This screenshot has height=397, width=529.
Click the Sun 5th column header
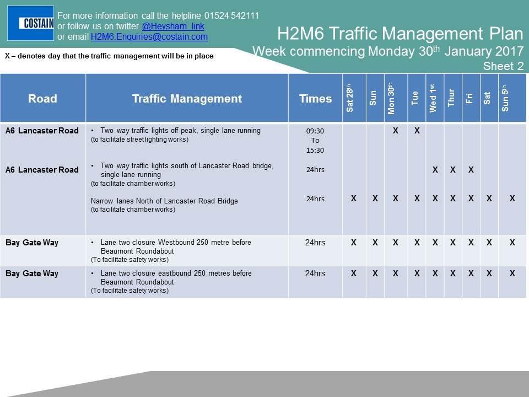507,98
